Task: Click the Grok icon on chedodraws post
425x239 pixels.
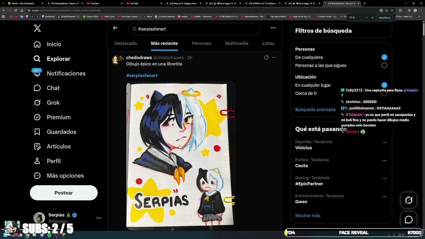Action: 266,57
